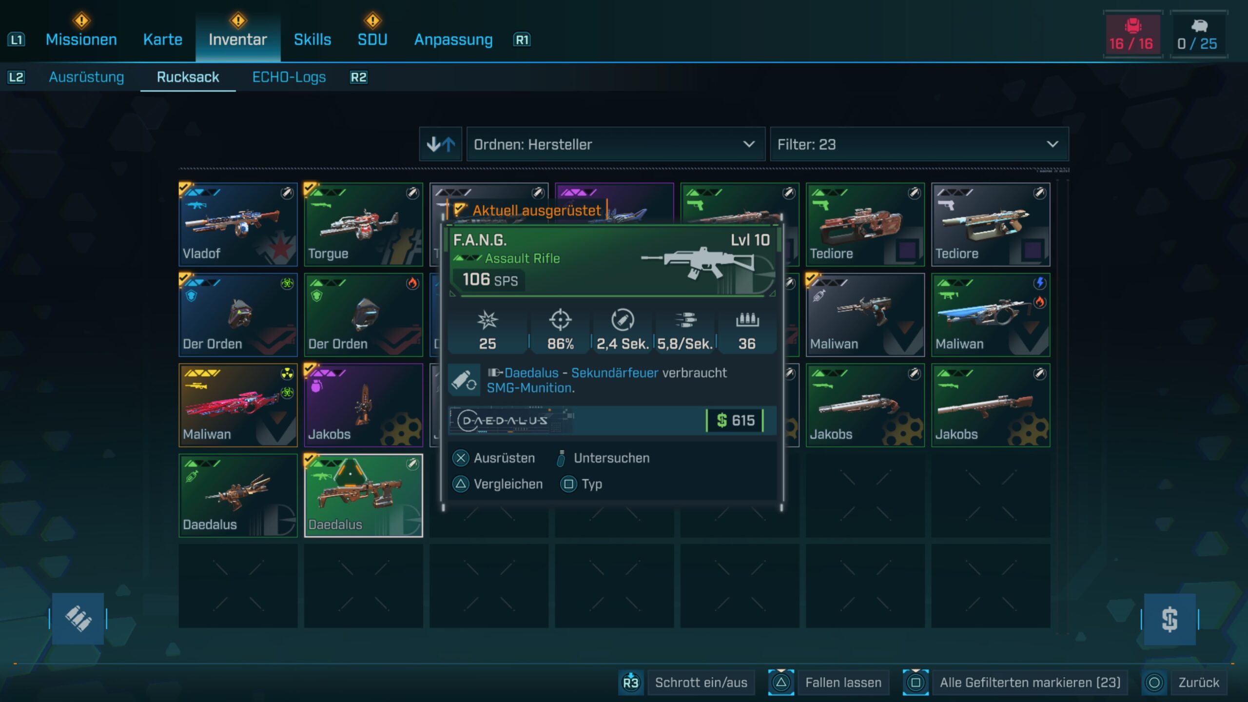This screenshot has height=702, width=1248.
Task: Select the legendary Maliwan sniper item
Action: [238, 405]
